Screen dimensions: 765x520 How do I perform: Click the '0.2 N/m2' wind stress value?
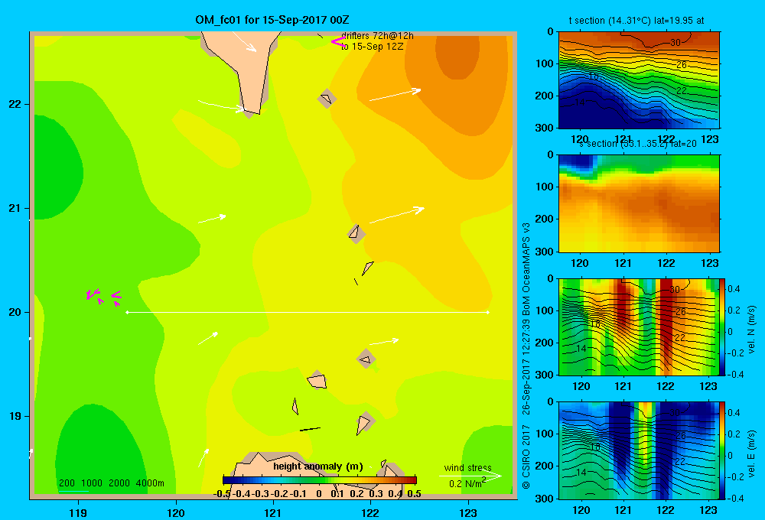tap(467, 483)
